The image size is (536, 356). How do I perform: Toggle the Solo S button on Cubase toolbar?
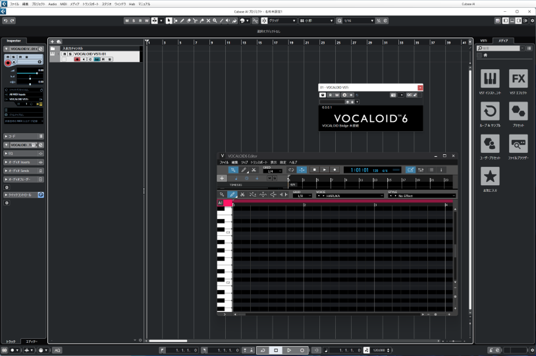[x=133, y=21]
